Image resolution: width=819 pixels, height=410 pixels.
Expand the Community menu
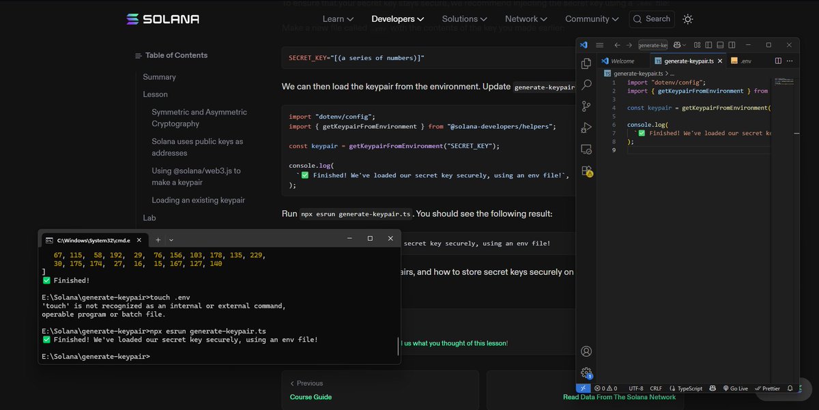(x=592, y=19)
